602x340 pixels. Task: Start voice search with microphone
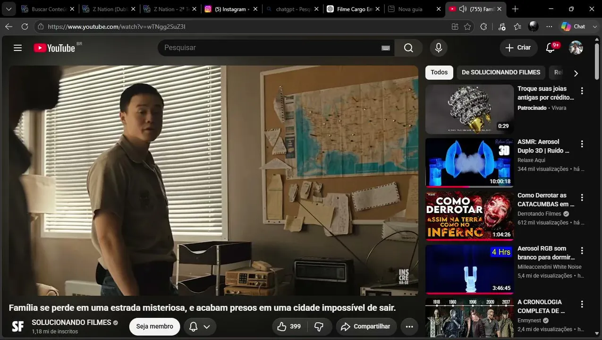click(x=439, y=48)
